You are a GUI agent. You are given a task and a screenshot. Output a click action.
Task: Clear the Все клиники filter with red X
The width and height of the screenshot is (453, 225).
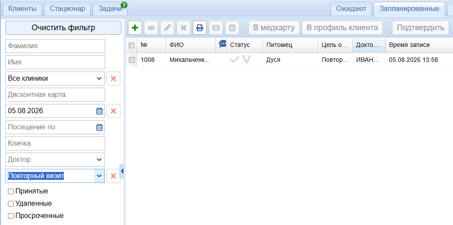[x=113, y=79]
